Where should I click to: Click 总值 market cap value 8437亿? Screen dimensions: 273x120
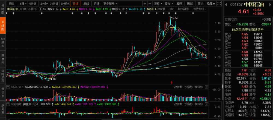[x=266, y=111]
